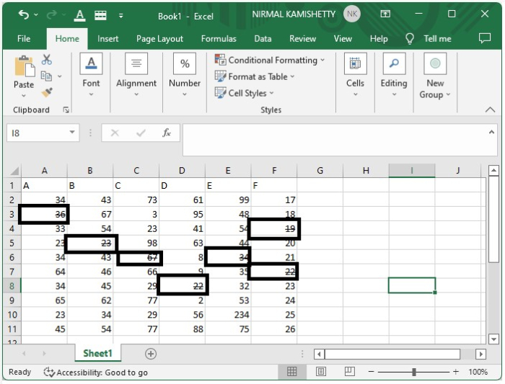The width and height of the screenshot is (505, 384).
Task: Click the Comments speech bubble icon
Action: click(x=484, y=38)
